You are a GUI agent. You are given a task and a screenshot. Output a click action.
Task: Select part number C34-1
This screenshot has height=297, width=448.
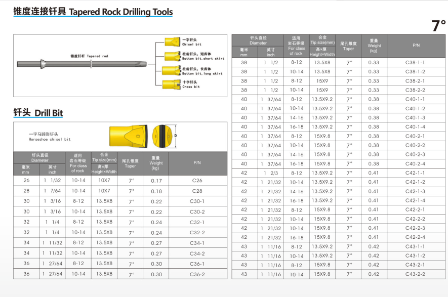197,243
